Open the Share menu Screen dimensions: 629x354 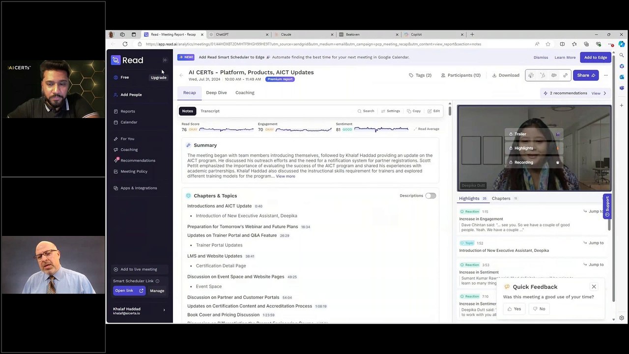click(x=586, y=75)
